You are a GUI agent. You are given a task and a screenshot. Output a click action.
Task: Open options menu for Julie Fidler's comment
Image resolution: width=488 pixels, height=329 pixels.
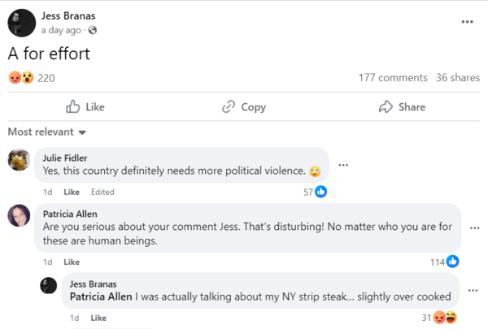click(x=343, y=165)
